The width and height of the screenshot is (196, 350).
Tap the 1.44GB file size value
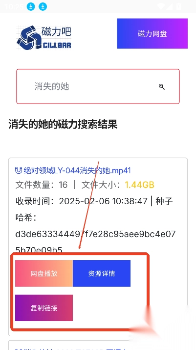pyautogui.click(x=140, y=185)
